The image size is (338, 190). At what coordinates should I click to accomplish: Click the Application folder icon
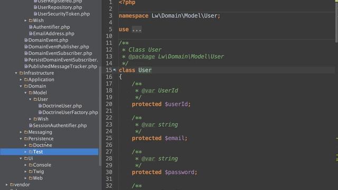pos(26,80)
